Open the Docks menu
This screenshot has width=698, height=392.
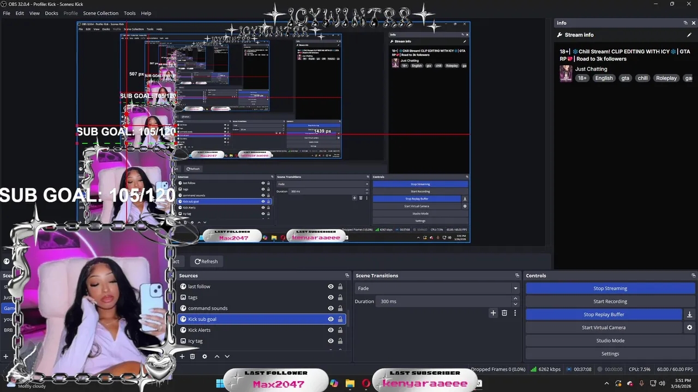click(51, 13)
